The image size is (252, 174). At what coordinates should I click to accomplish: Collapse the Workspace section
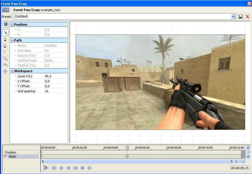[12, 71]
